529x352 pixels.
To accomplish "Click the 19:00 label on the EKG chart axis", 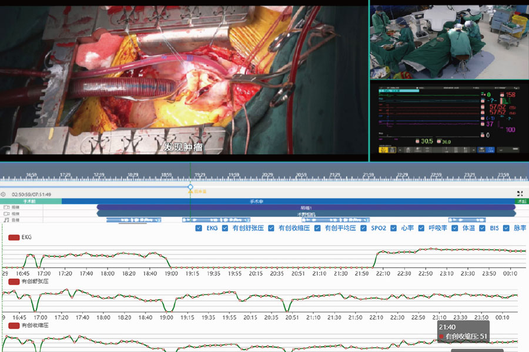I will pyautogui.click(x=171, y=273).
